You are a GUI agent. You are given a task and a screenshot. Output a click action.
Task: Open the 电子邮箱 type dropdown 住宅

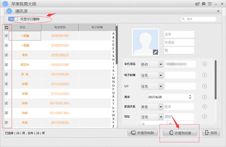[152, 75]
